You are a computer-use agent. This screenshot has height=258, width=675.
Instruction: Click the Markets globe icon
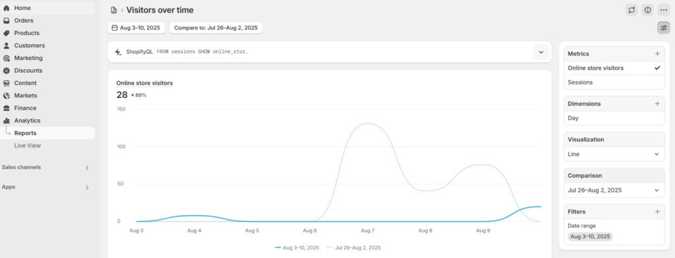(7, 95)
